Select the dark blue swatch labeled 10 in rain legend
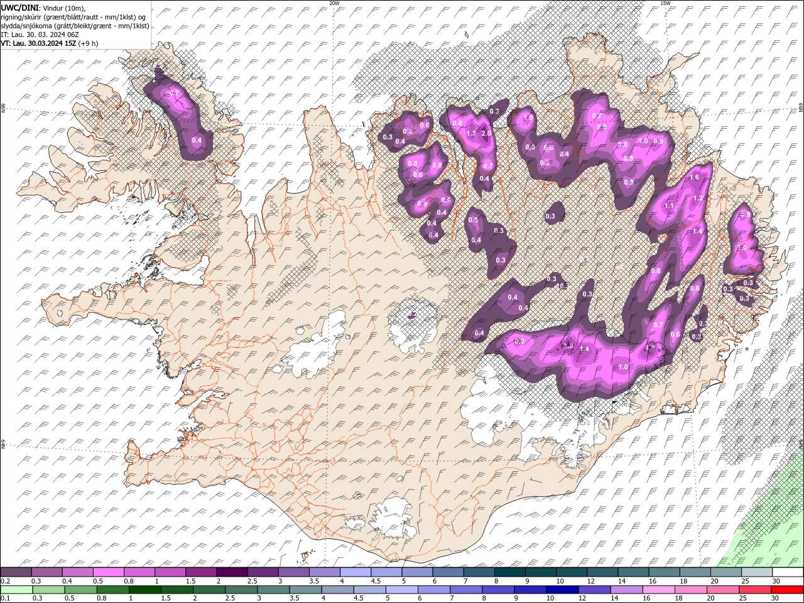 click(562, 589)
